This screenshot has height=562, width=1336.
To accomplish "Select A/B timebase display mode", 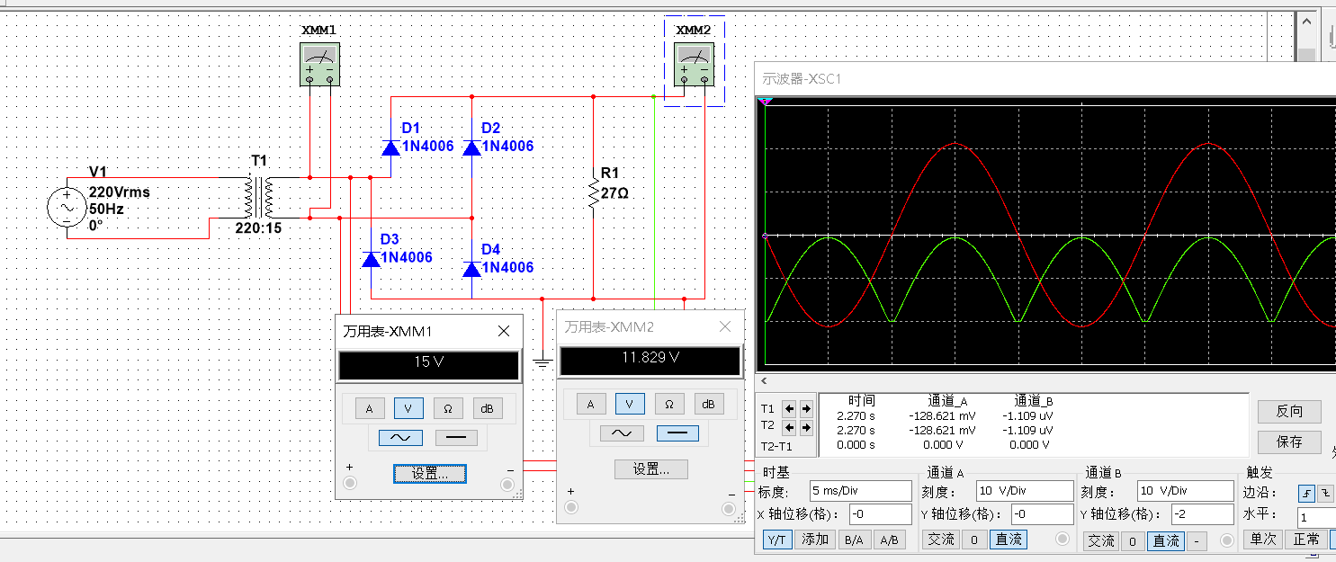I will coord(889,540).
